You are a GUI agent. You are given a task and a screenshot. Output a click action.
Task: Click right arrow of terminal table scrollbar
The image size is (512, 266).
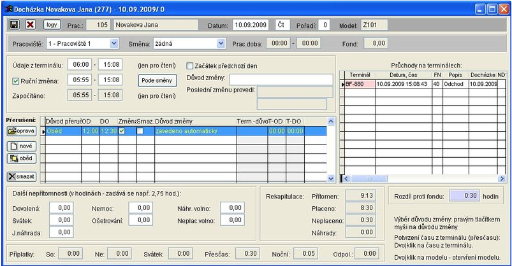coord(502,179)
